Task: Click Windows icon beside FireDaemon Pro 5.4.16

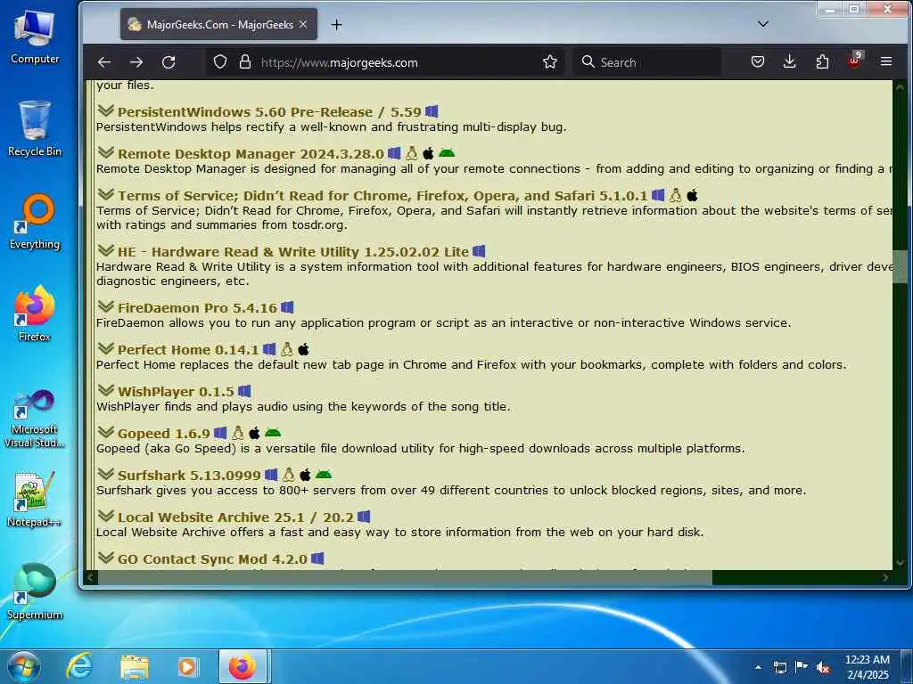Action: coord(287,307)
